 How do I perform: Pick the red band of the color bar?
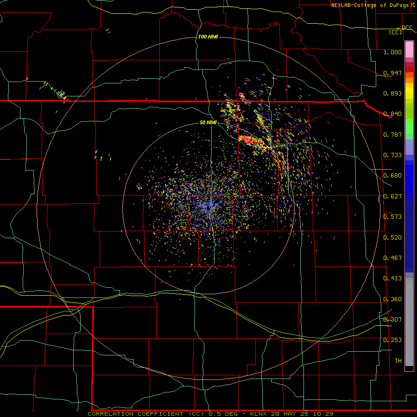pos(409,69)
